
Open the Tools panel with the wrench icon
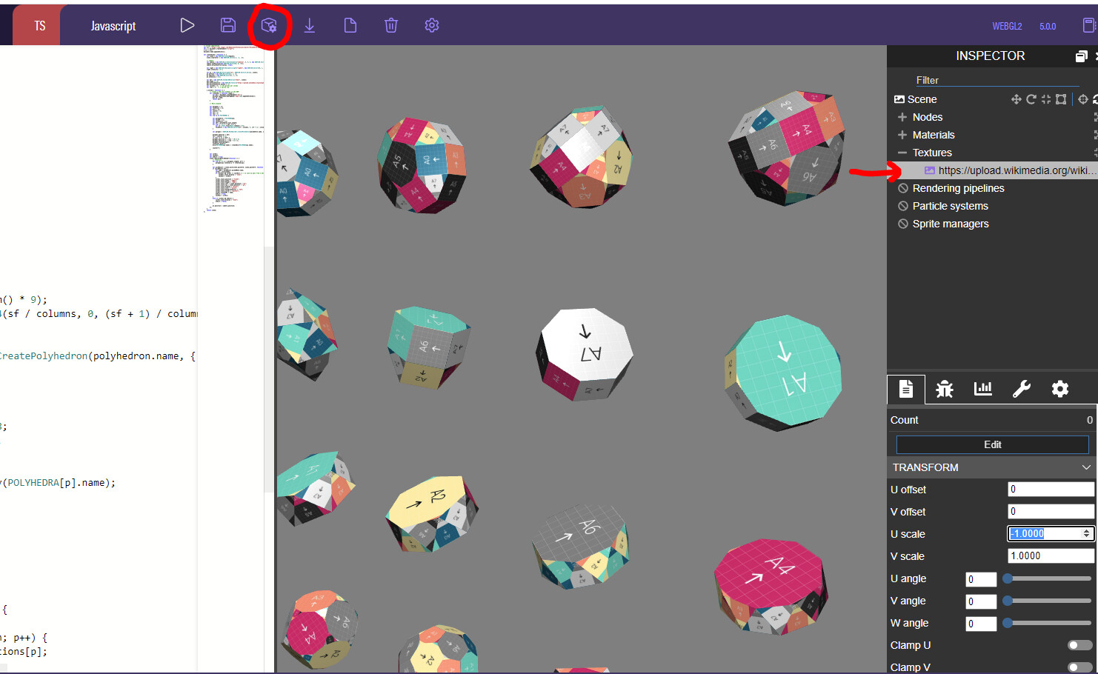tap(1022, 388)
